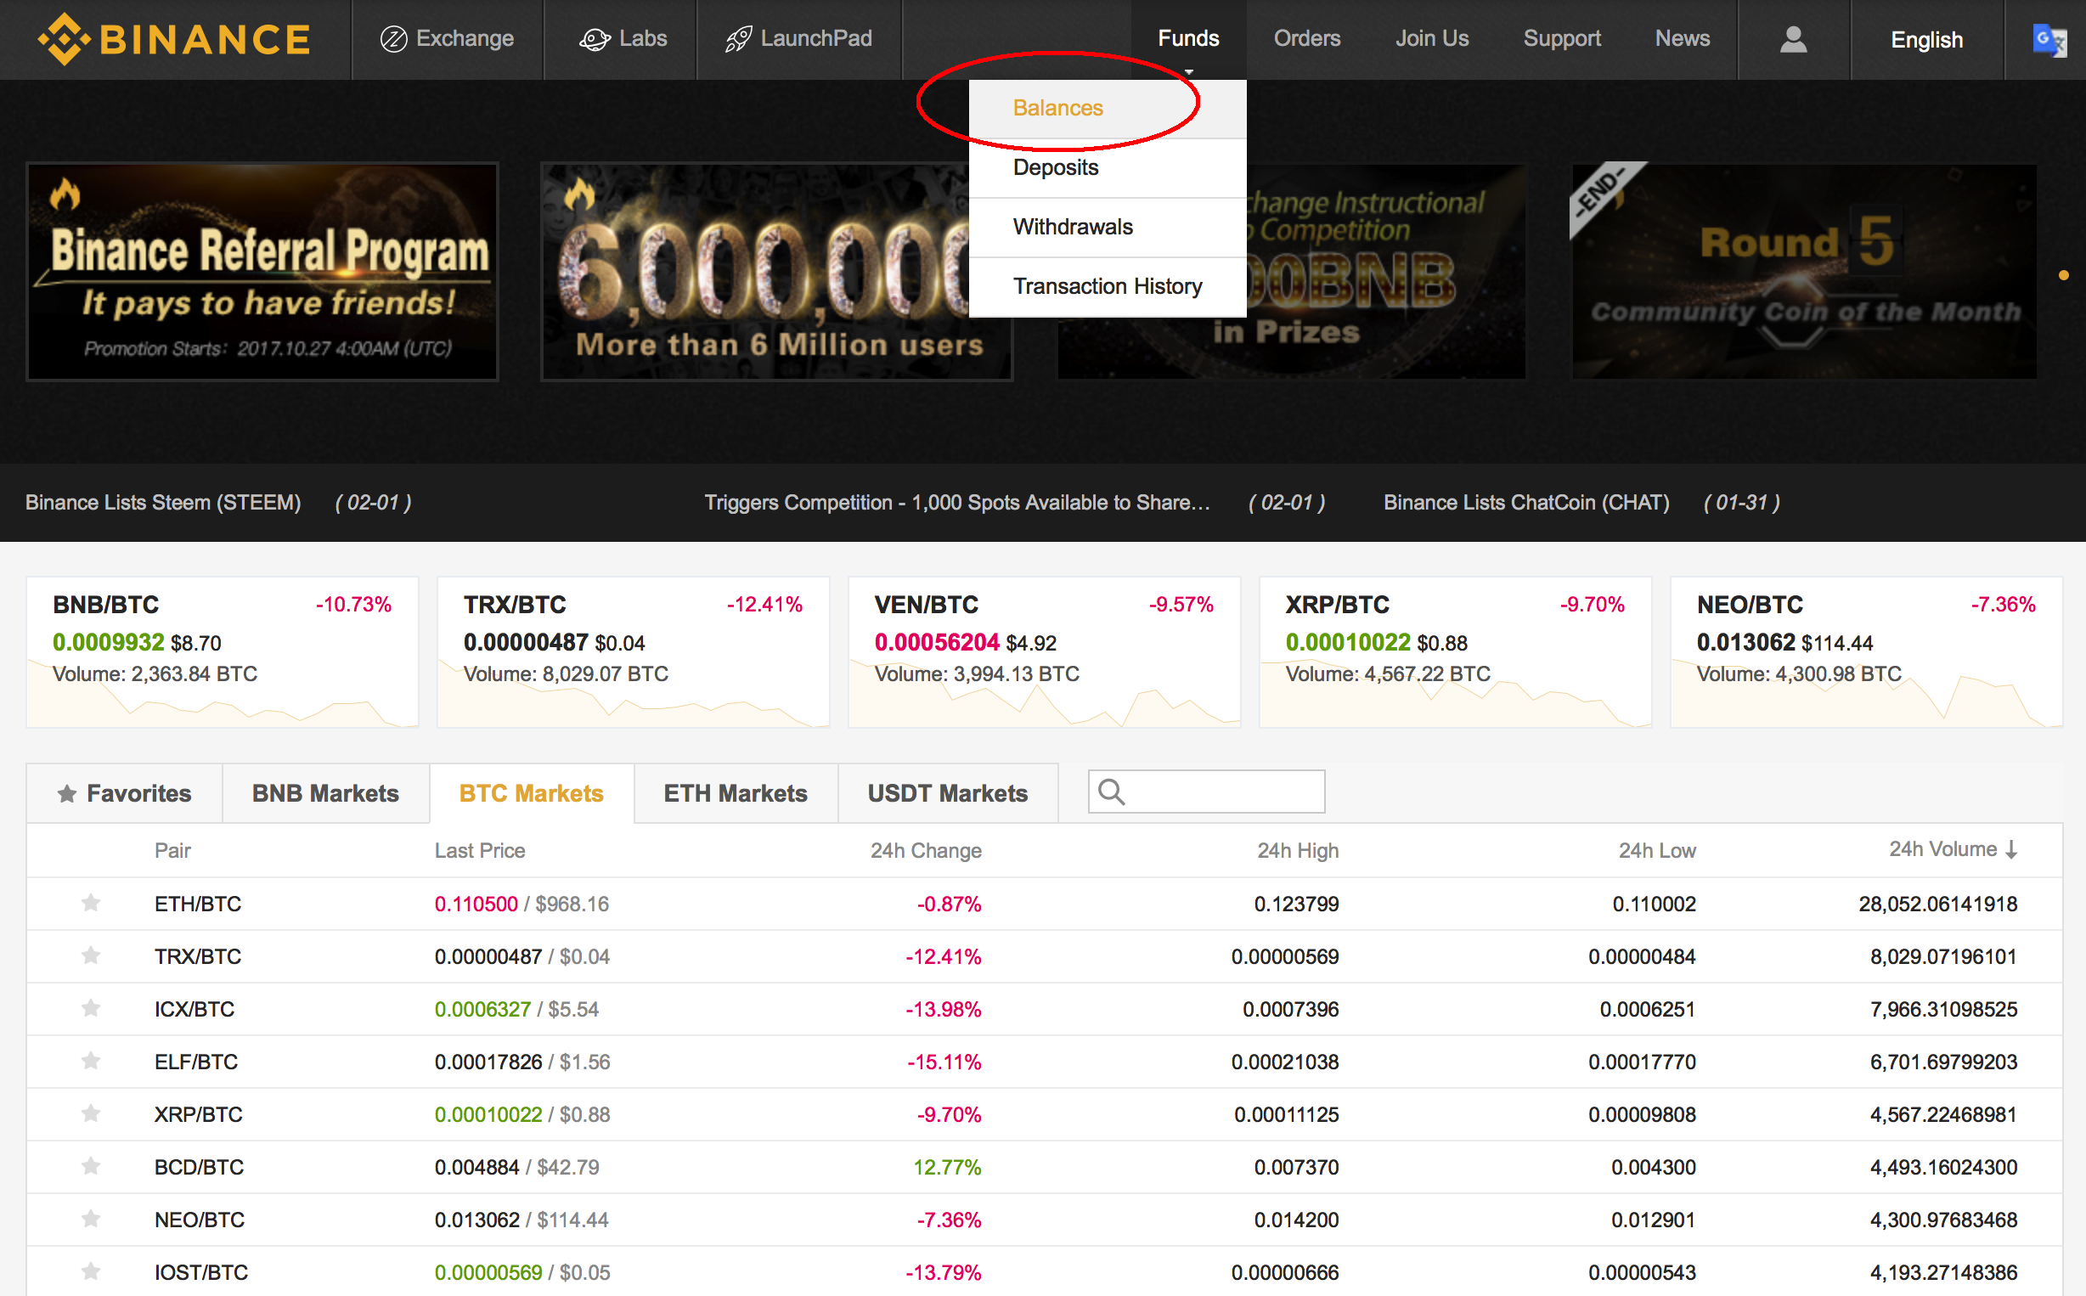Open the News link

click(x=1682, y=39)
